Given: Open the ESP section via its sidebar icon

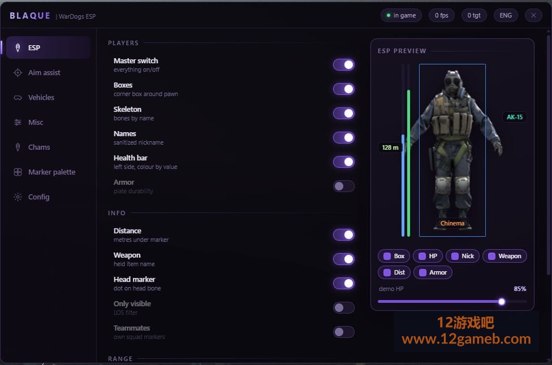Looking at the screenshot, I should pos(18,47).
